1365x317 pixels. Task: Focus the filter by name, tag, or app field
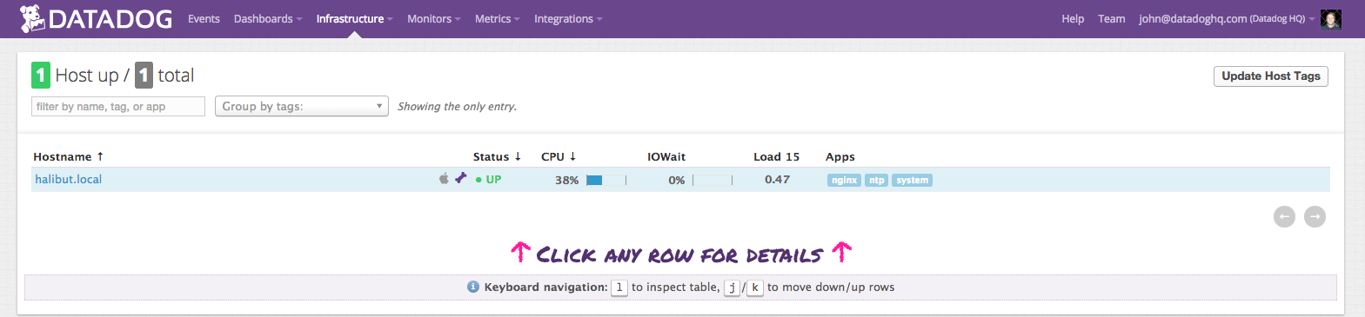[x=118, y=106]
